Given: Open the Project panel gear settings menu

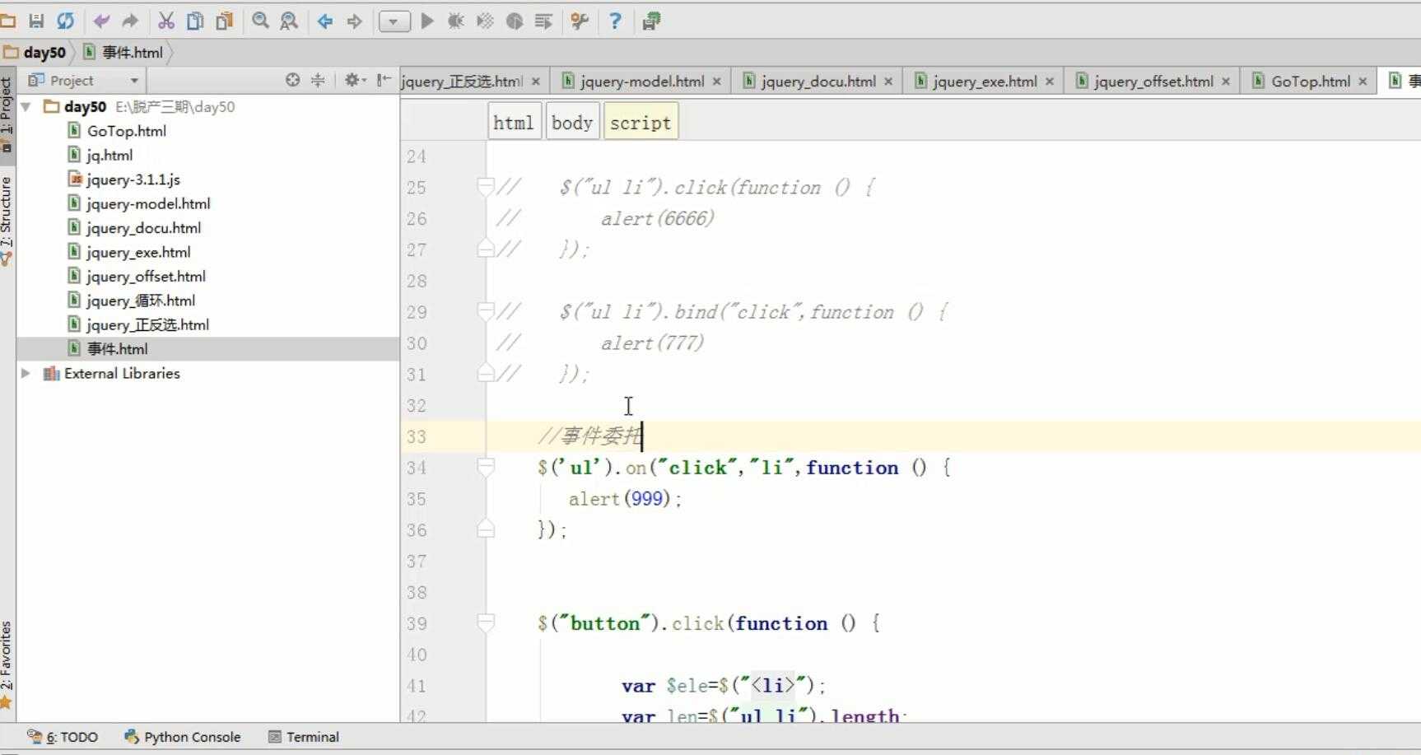Looking at the screenshot, I should click(354, 80).
